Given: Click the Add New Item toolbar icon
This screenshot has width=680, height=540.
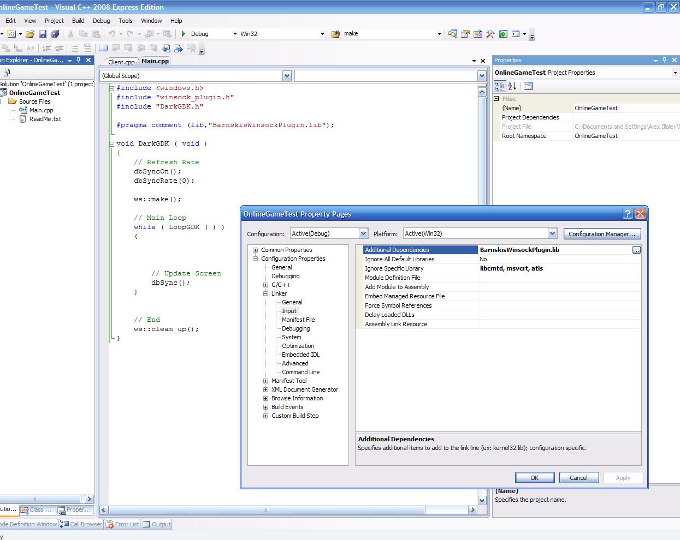Looking at the screenshot, I should (11, 34).
